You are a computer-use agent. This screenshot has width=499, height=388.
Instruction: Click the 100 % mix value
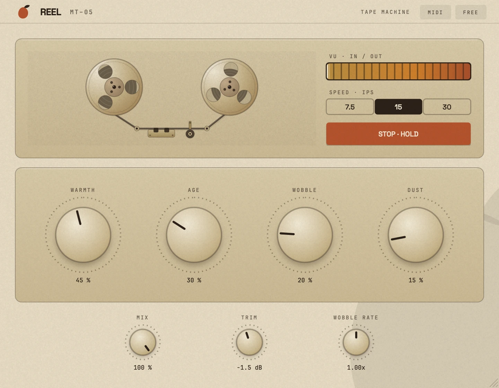click(143, 368)
